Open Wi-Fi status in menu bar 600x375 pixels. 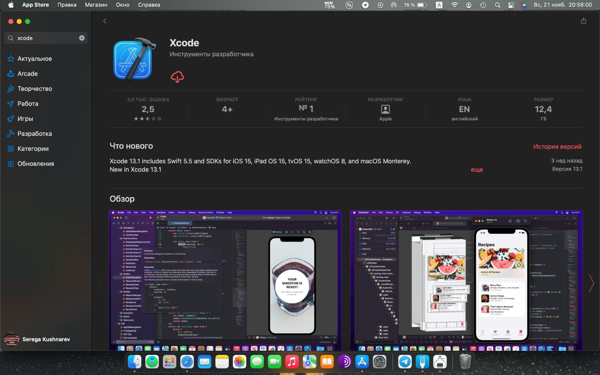(454, 5)
